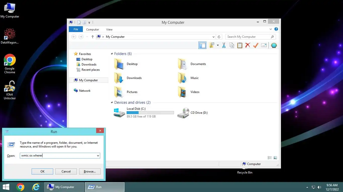Open recent locations dropdown arrow

87,37
